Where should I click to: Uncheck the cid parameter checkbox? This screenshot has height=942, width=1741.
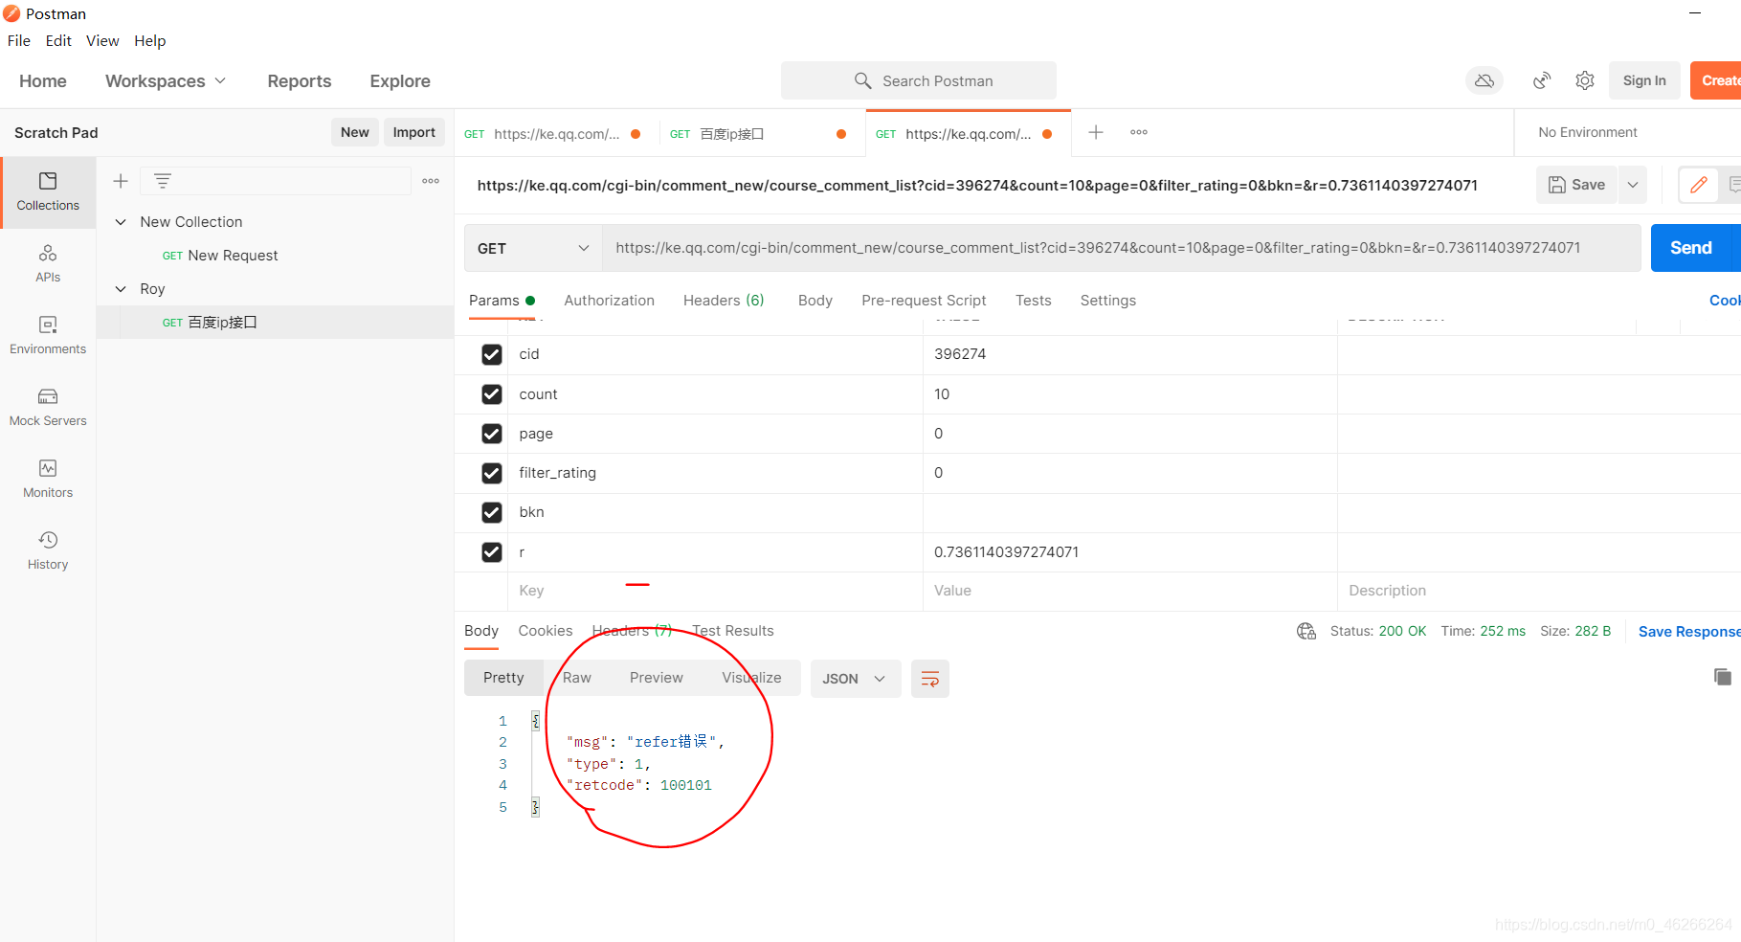492,354
